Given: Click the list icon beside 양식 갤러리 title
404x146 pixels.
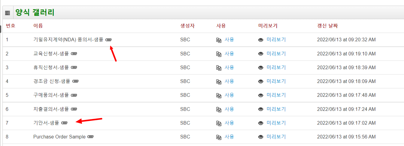Looking at the screenshot, I should [8, 13].
